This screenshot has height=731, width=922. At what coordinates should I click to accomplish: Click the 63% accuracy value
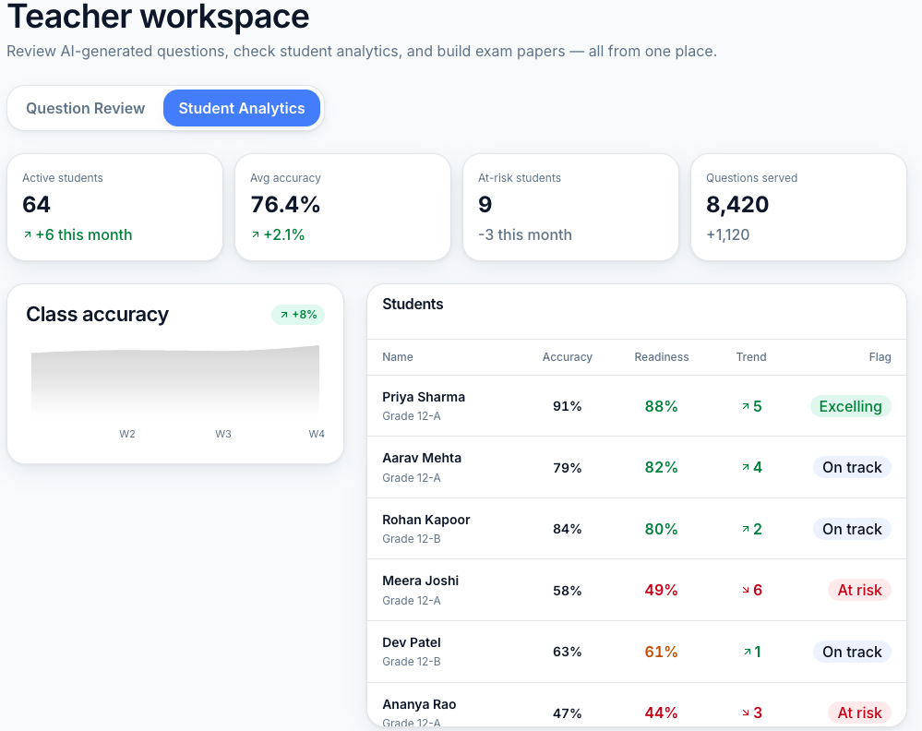pos(567,652)
